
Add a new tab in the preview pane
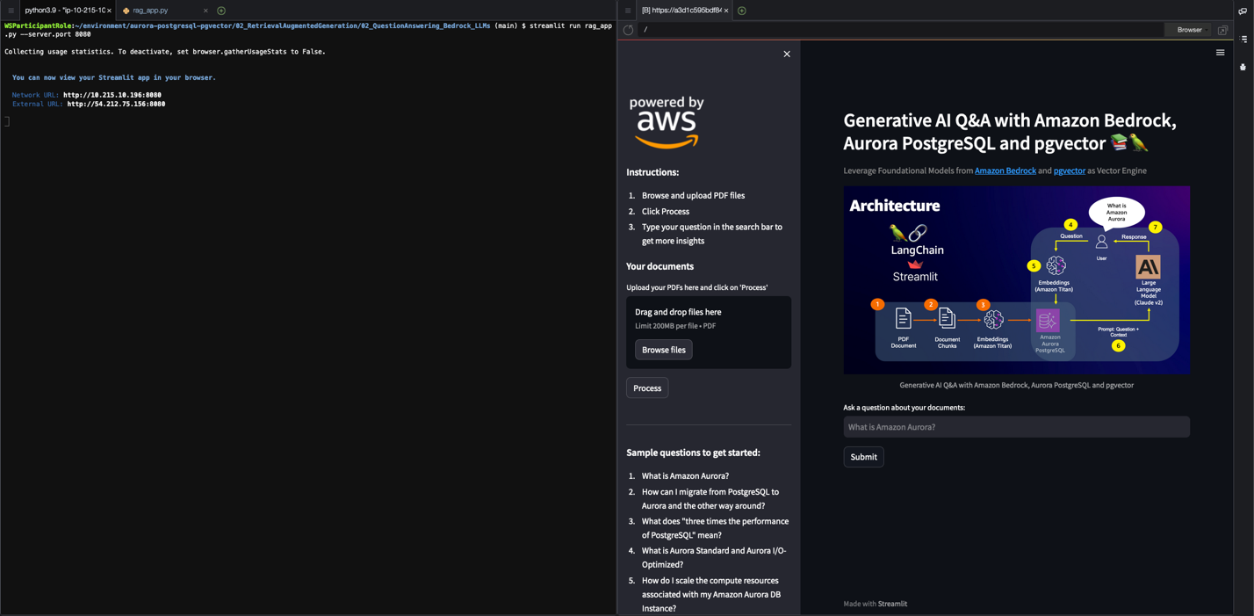pos(742,11)
